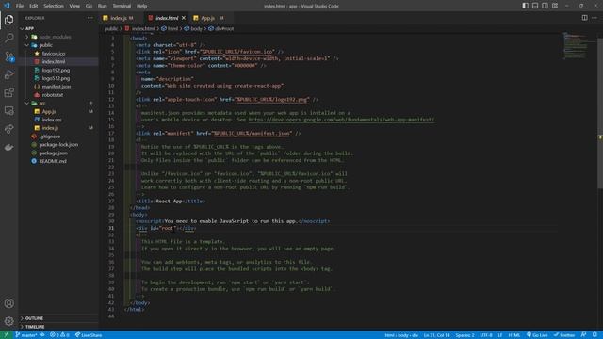Open the Selection menu
Viewport: 603px width, 339px height.
tap(54, 6)
